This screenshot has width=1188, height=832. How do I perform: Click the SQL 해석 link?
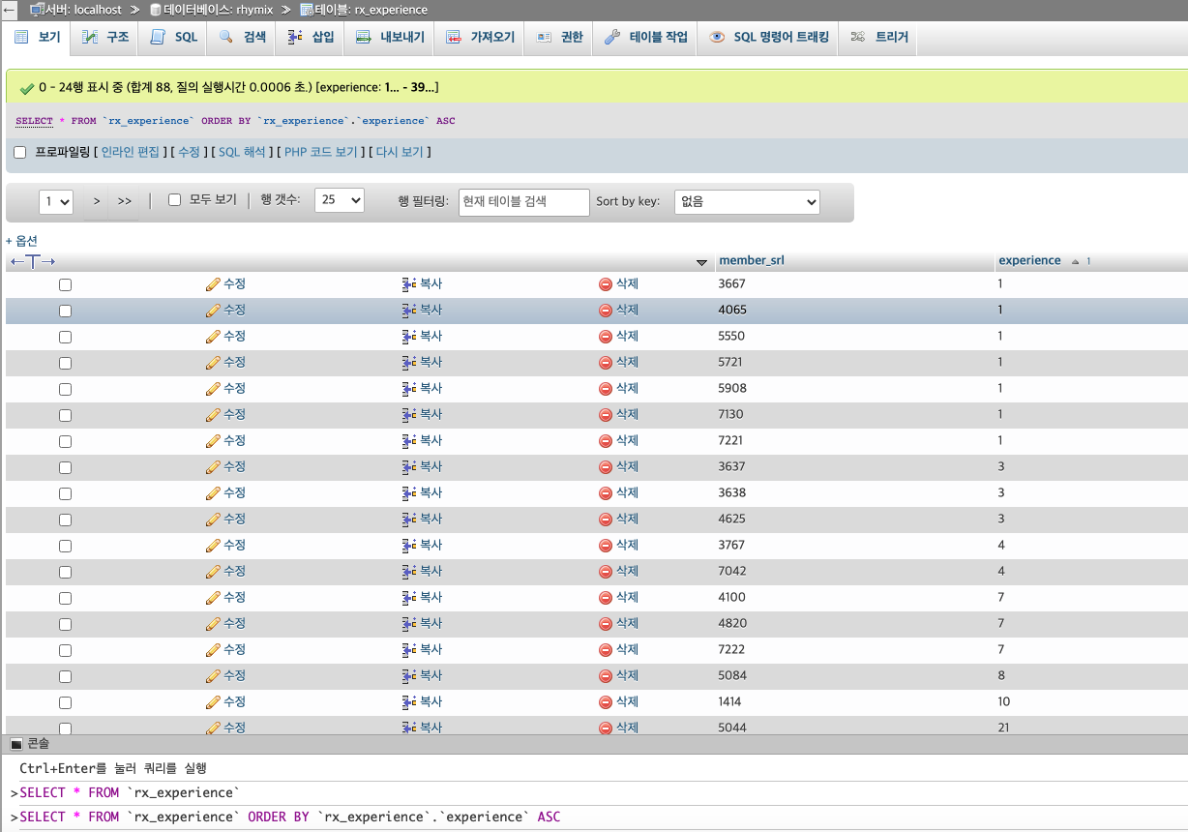(242, 153)
